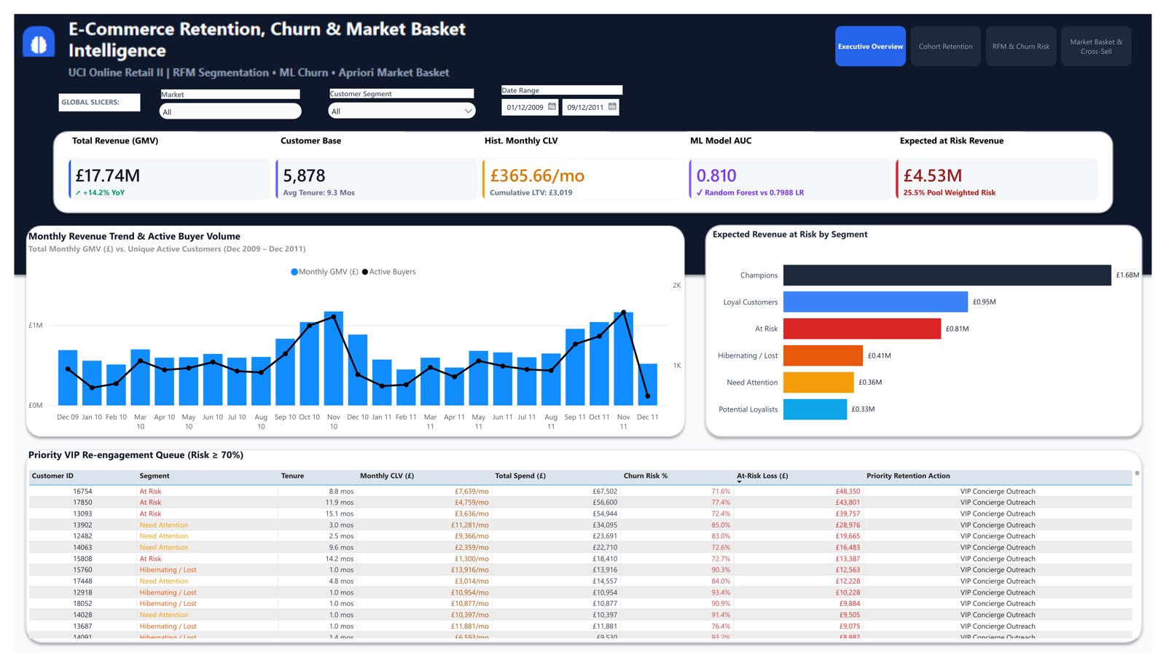Click the Customer Base 5,878 card

click(376, 179)
